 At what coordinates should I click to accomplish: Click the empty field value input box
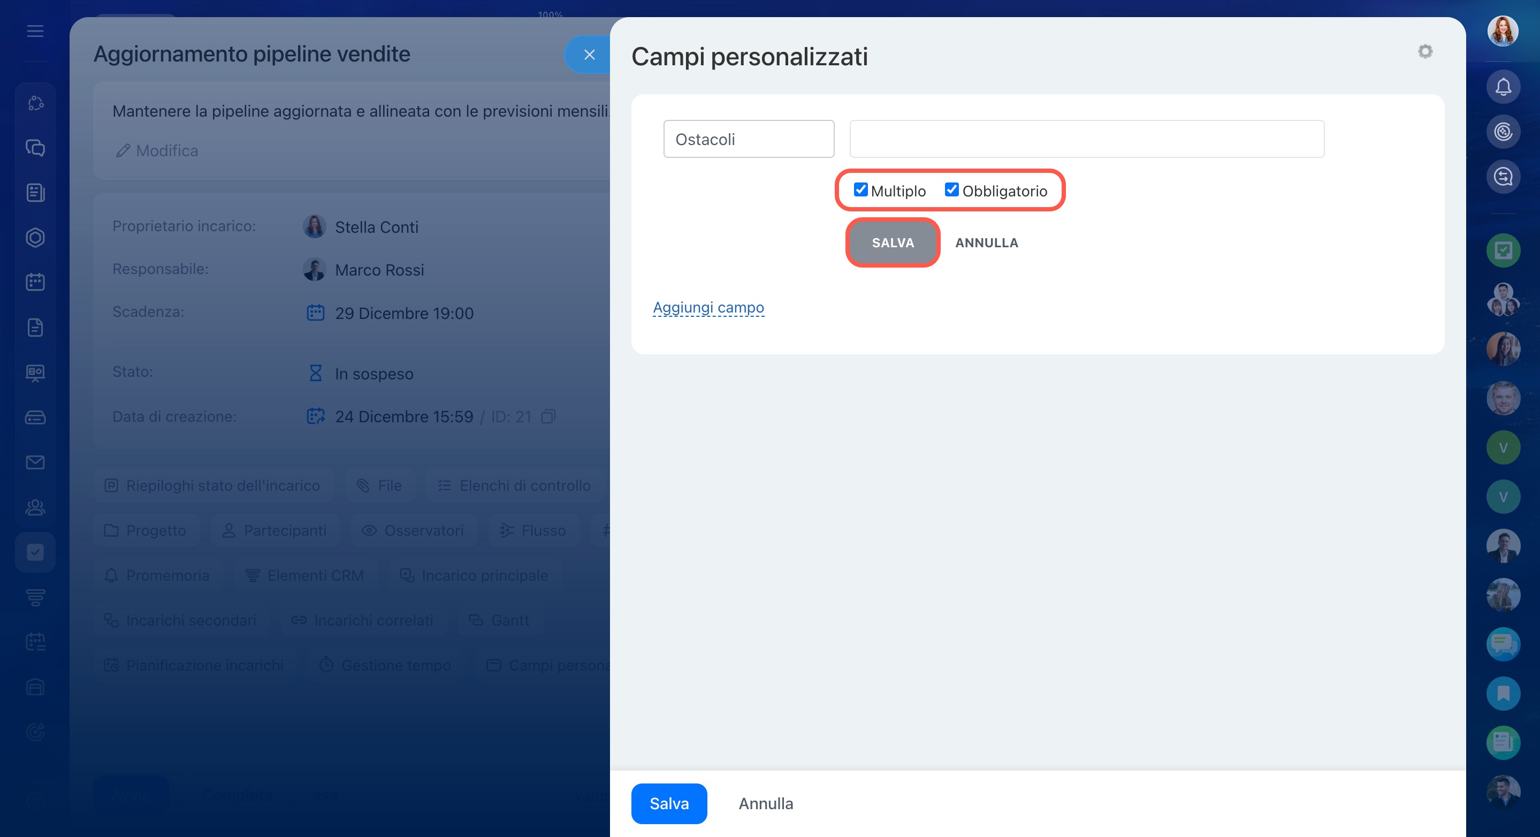(1086, 139)
